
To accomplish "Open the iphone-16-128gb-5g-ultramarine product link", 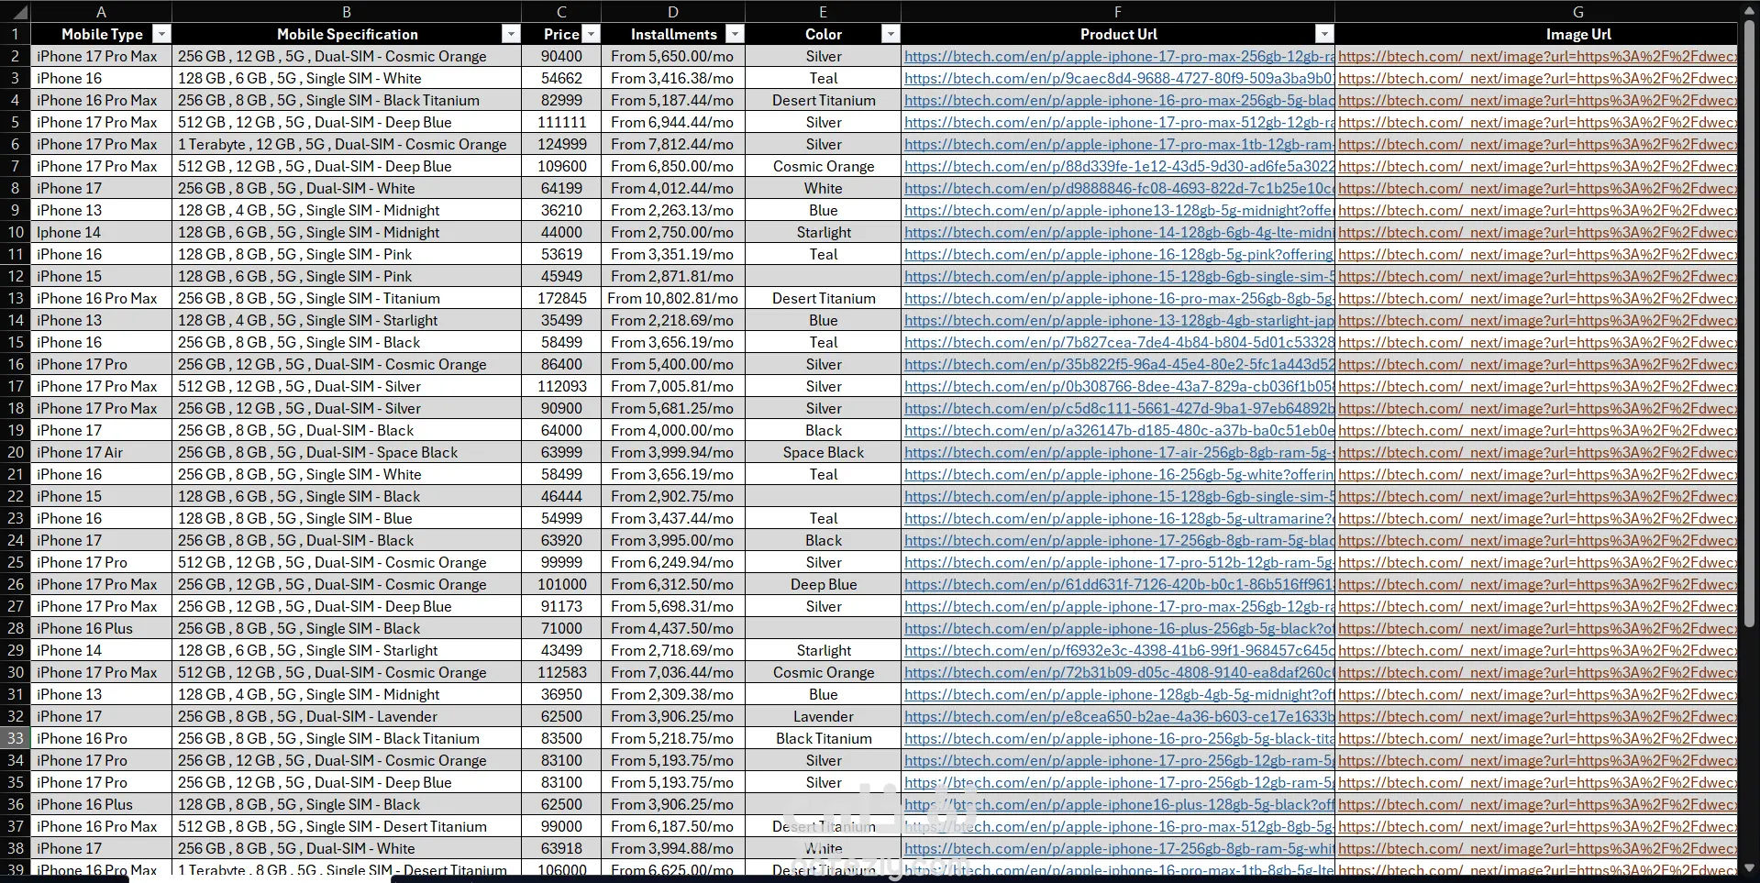I will tap(1119, 518).
